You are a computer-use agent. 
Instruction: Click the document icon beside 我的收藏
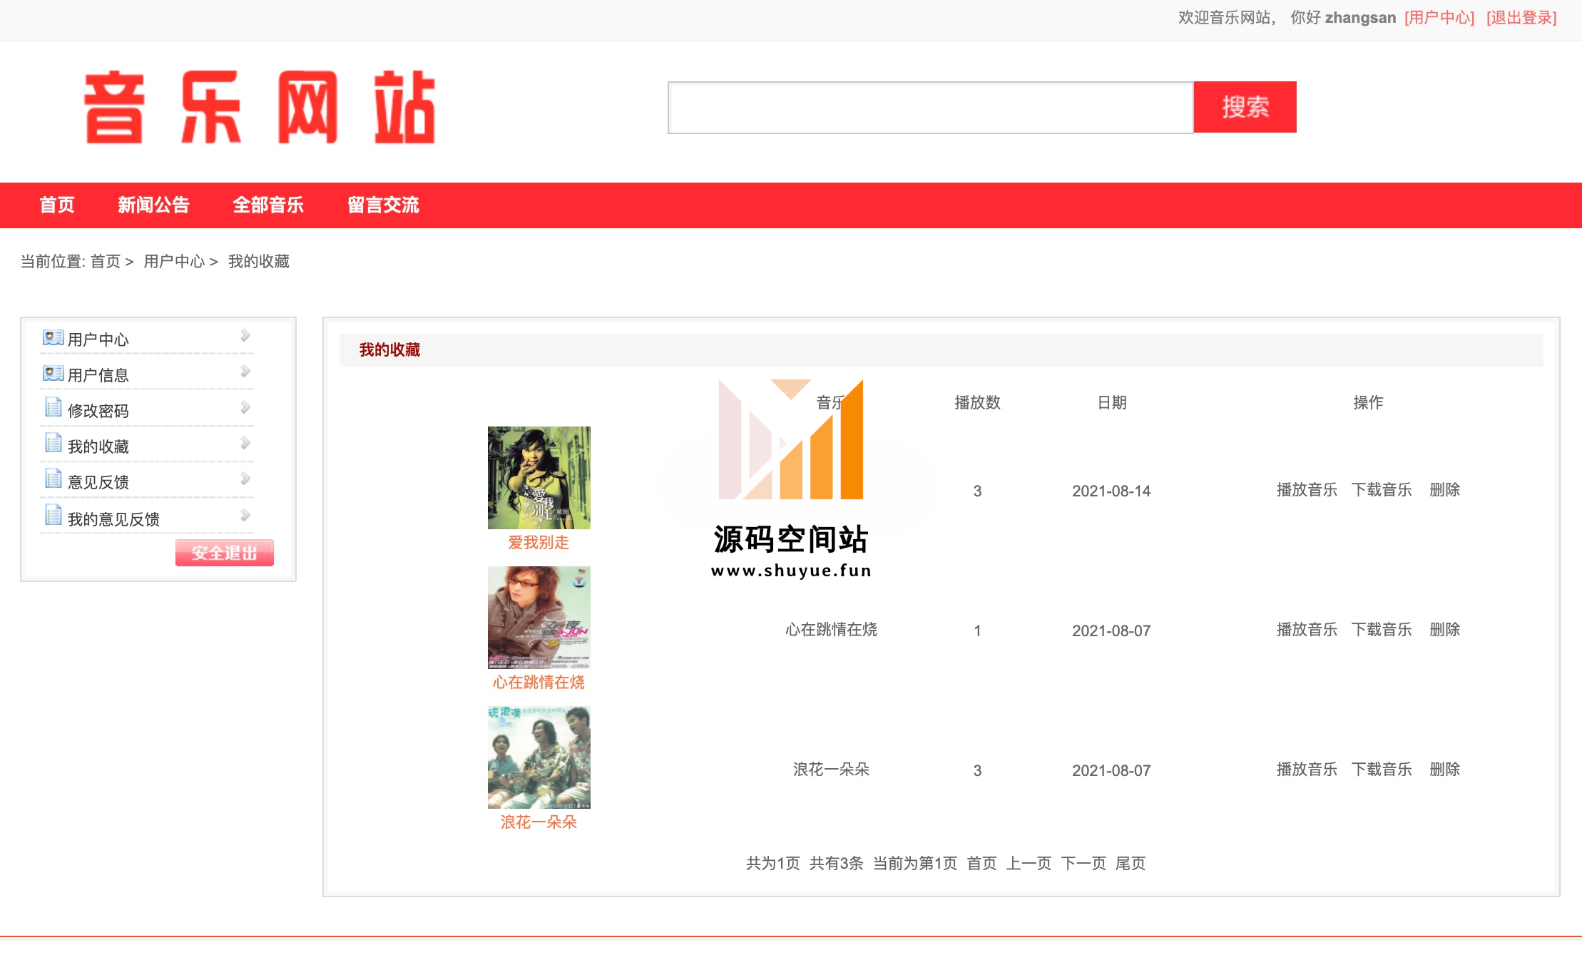53,443
